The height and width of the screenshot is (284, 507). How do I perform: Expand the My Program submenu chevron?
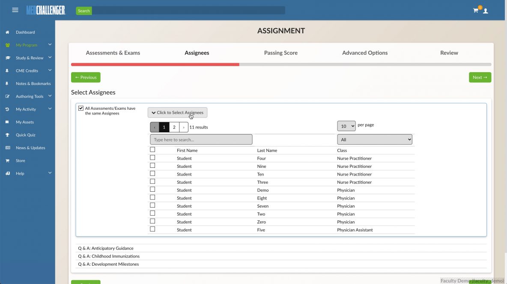(x=50, y=44)
